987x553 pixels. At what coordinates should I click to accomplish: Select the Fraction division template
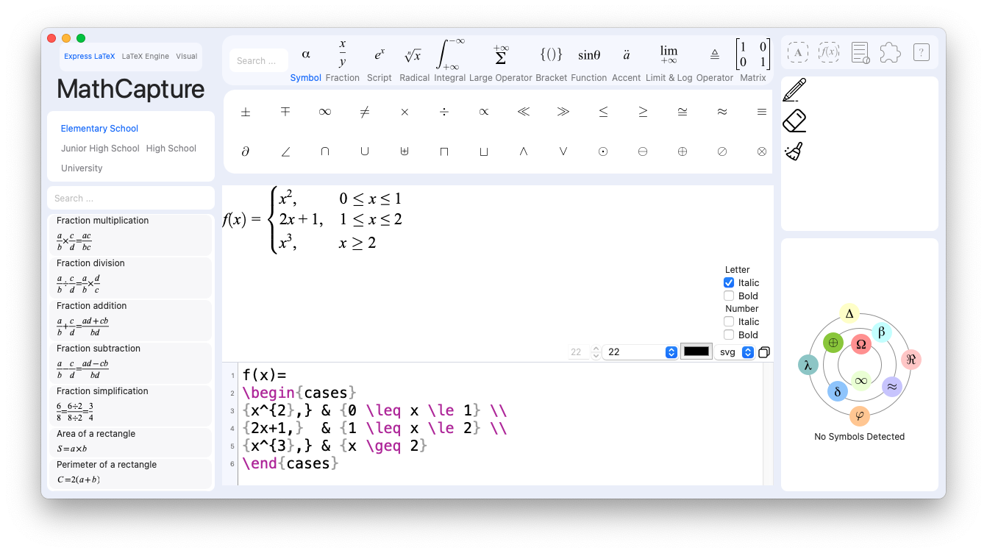(x=130, y=275)
